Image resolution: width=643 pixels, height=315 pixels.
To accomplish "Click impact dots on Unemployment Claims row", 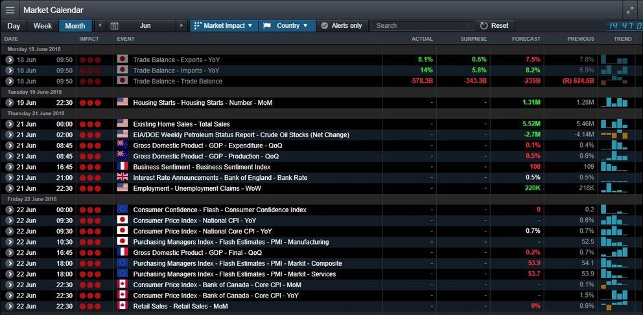I will click(x=90, y=189).
